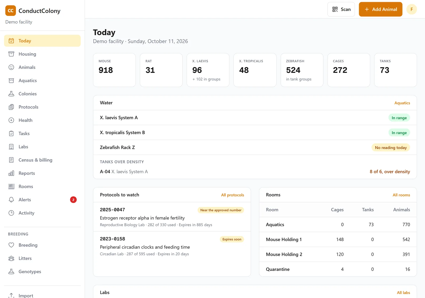Open the All protocols link

[232, 195]
